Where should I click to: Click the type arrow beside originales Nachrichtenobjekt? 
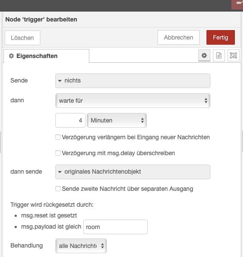(x=60, y=172)
